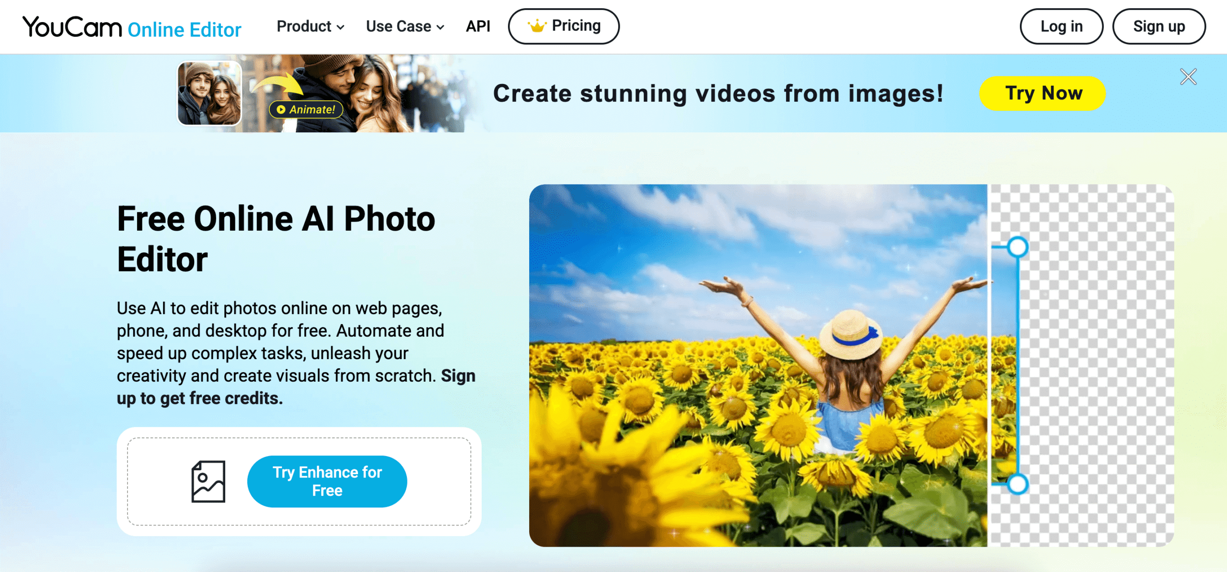1227x572 pixels.
Task: Expand the Use Case dropdown menu
Action: click(x=405, y=26)
